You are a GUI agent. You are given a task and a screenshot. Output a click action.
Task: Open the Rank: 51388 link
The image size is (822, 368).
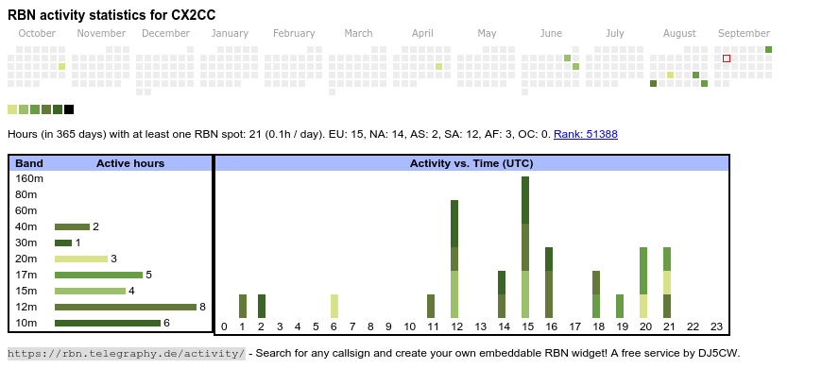pyautogui.click(x=586, y=134)
